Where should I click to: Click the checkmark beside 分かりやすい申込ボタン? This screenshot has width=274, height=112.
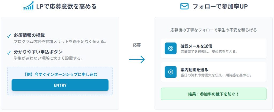(9, 52)
